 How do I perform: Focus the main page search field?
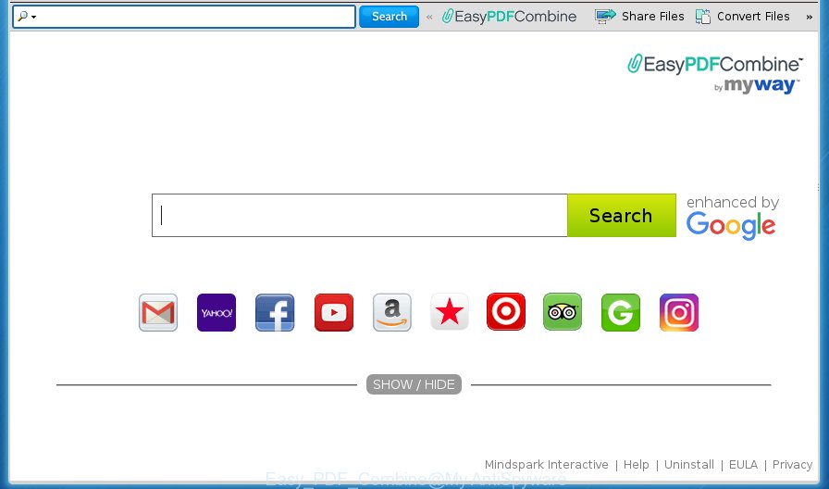pos(360,216)
